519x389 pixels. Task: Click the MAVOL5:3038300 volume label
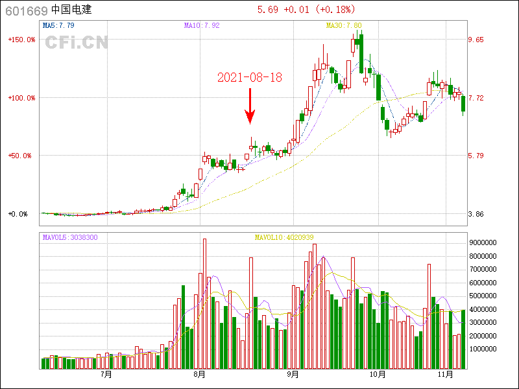70,238
